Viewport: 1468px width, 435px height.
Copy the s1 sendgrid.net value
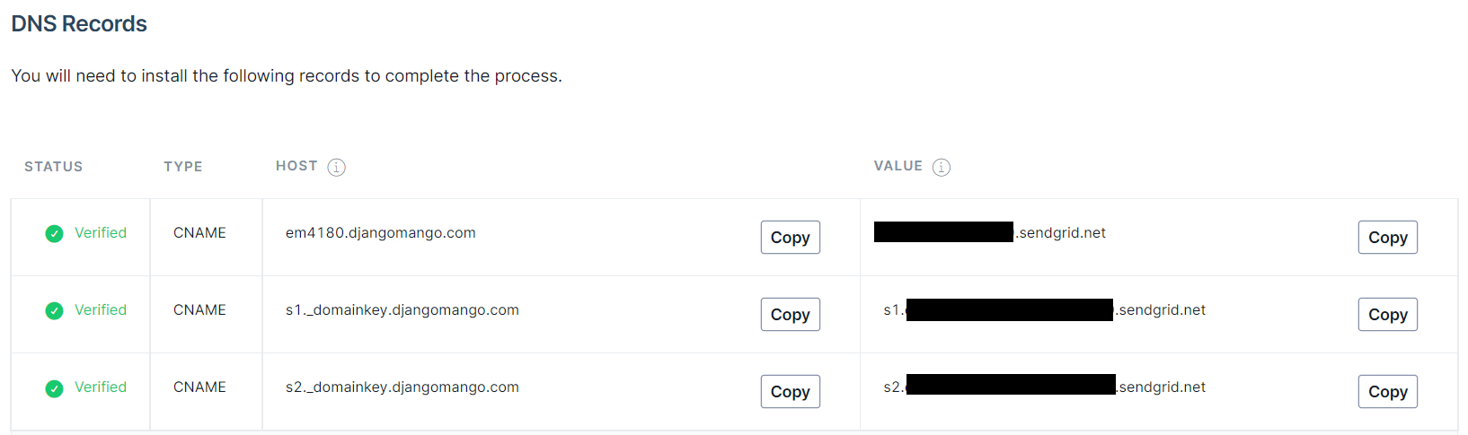[x=1388, y=315]
